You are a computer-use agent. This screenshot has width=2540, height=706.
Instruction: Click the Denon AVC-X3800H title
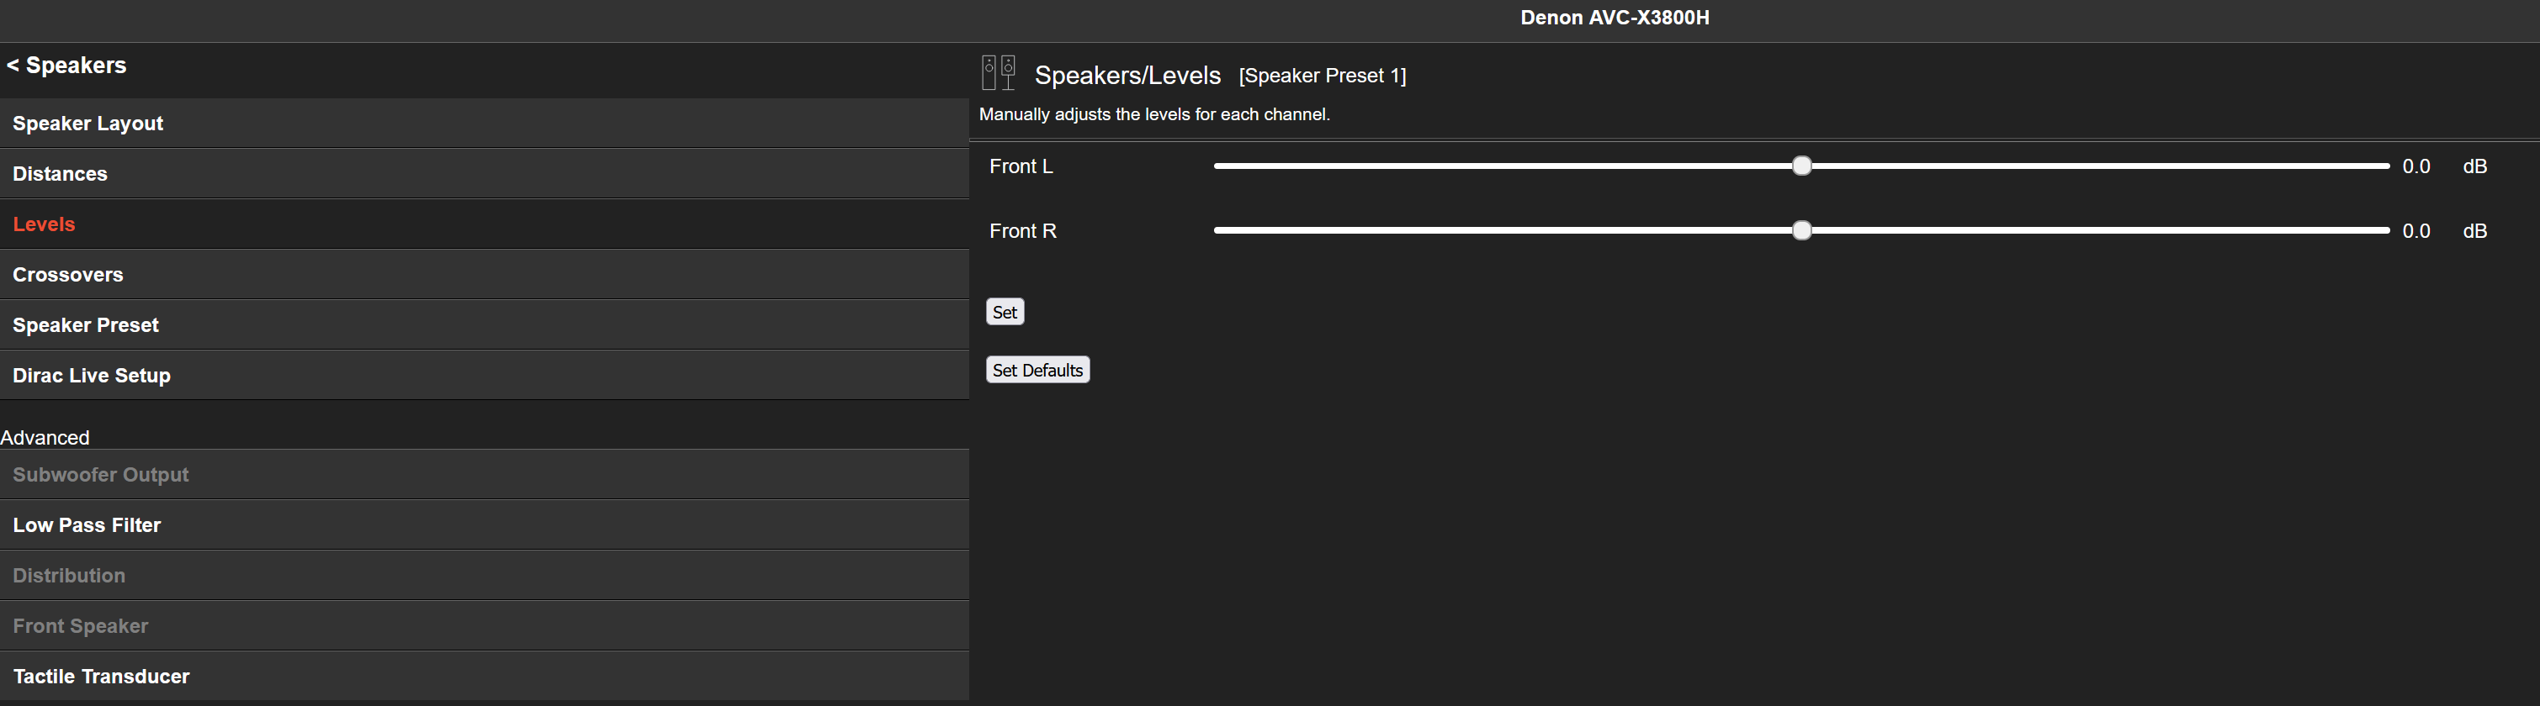click(x=1615, y=18)
